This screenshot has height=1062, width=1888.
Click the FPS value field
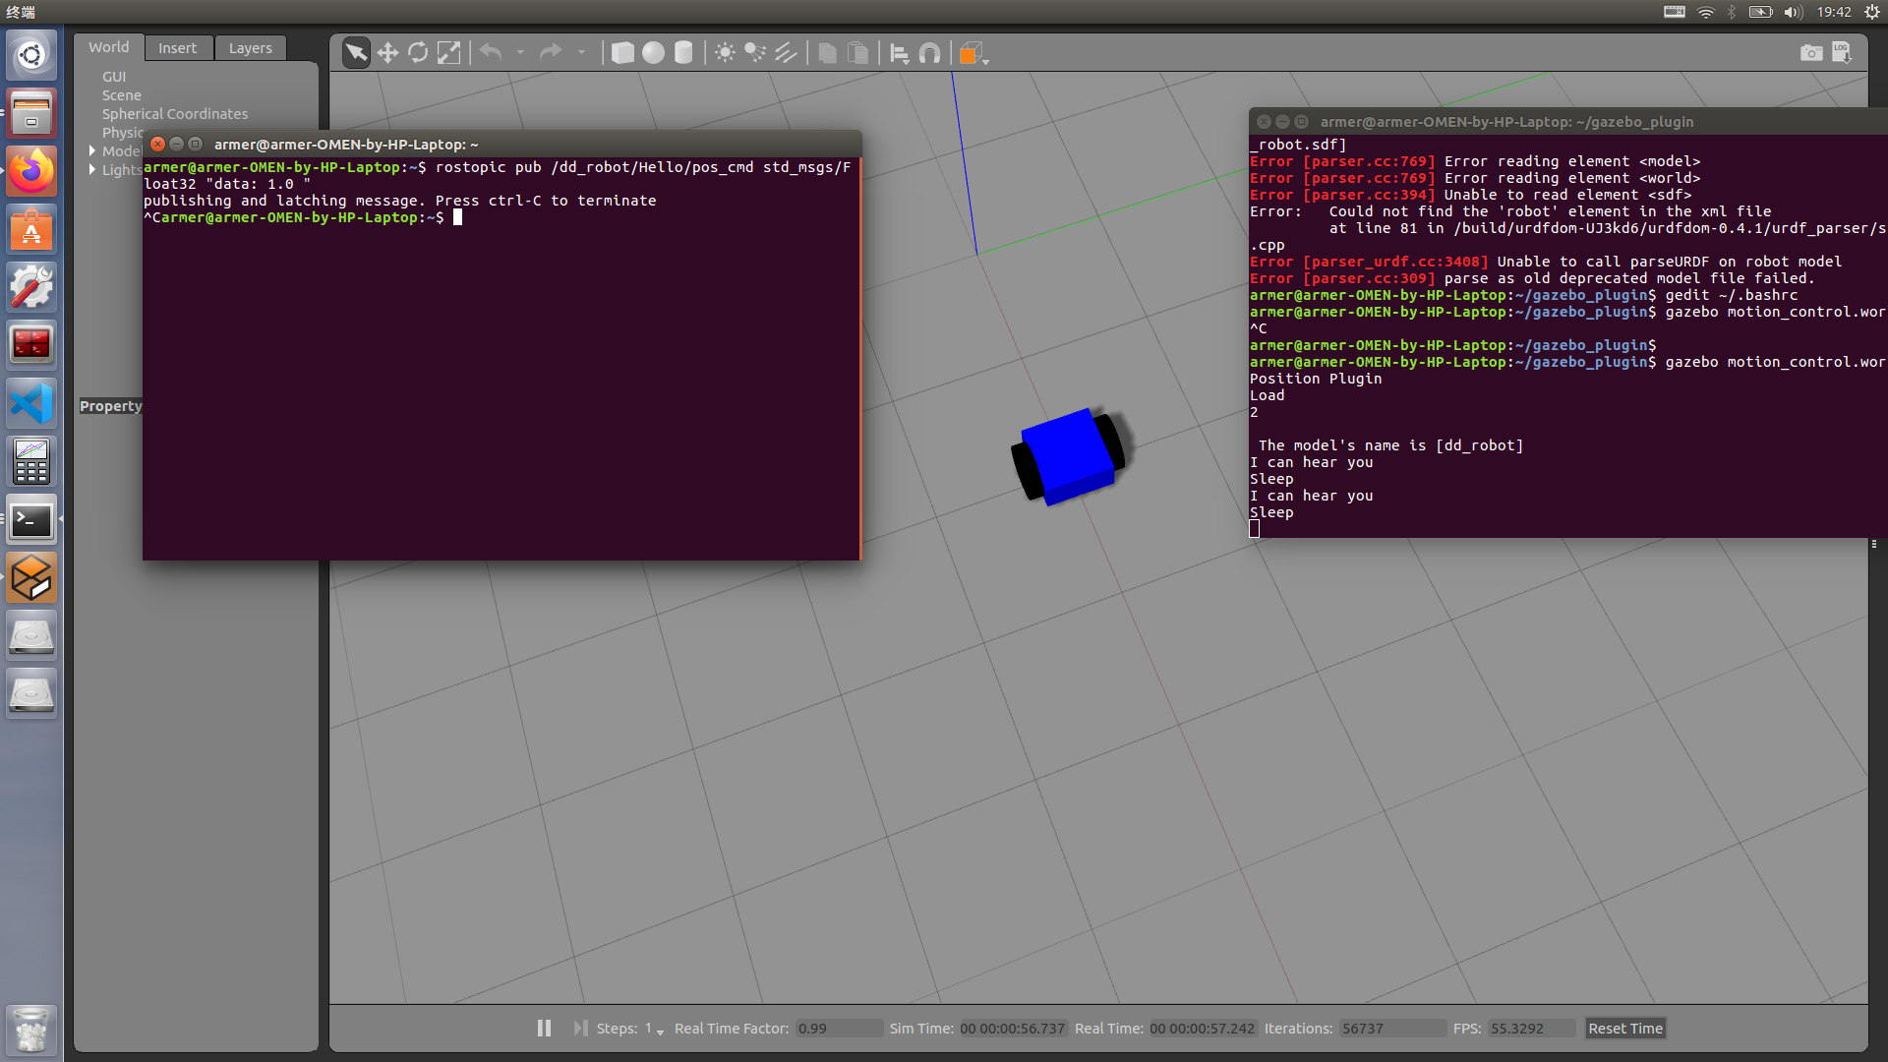click(x=1530, y=1029)
